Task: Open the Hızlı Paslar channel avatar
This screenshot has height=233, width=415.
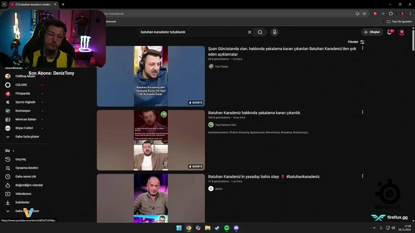Action: tap(211, 66)
